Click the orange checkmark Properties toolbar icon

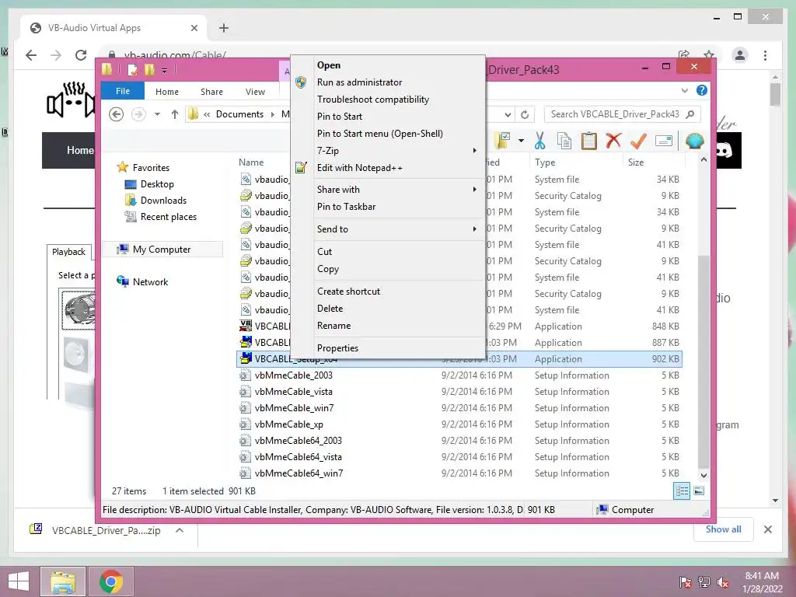pyautogui.click(x=638, y=141)
